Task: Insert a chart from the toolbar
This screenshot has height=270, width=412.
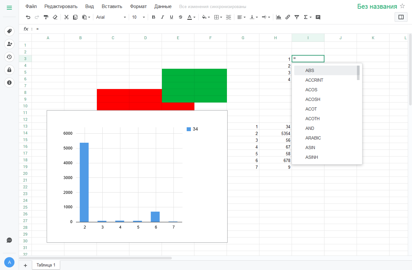Action: point(279,17)
